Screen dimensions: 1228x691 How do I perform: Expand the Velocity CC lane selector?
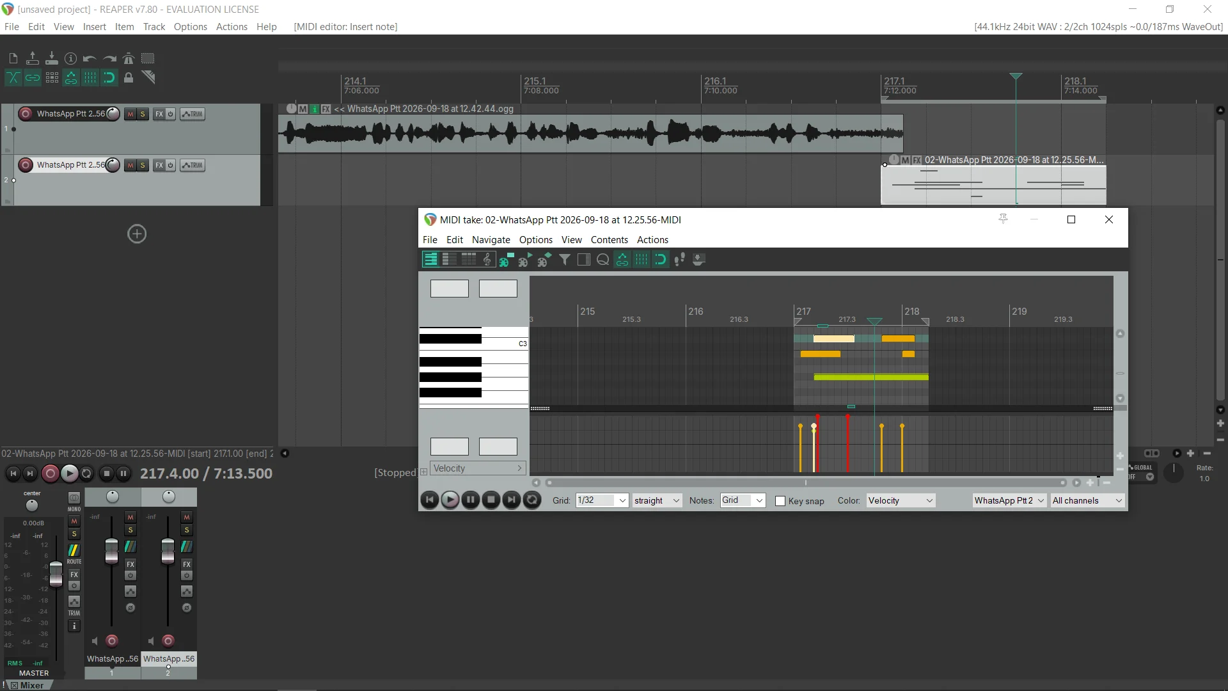(478, 468)
